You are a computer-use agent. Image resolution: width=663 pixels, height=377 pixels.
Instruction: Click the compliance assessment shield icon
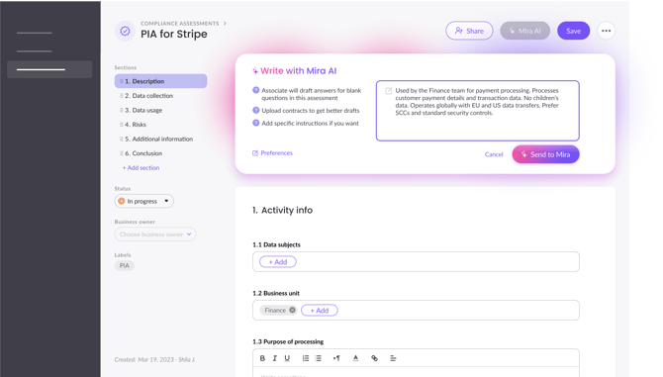[x=125, y=31]
